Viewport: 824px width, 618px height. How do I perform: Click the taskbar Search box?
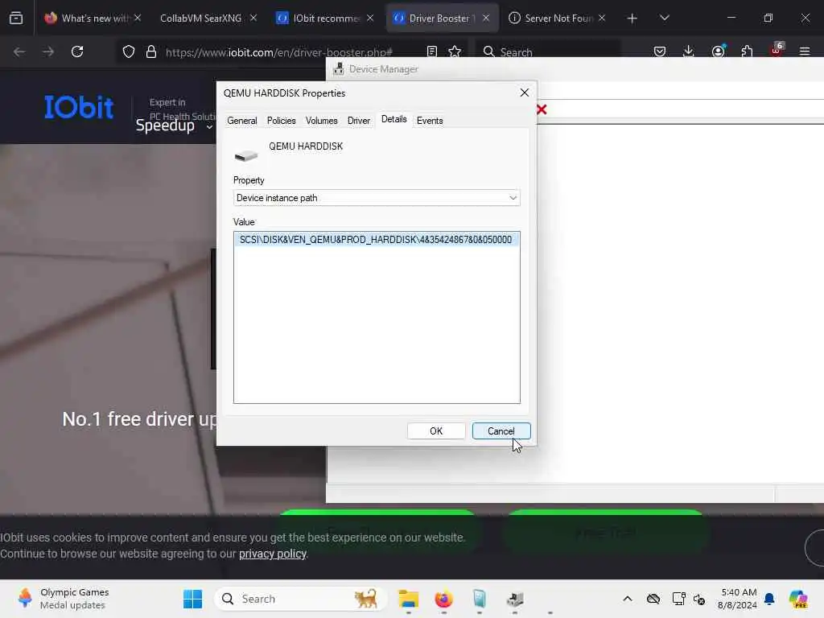click(301, 599)
